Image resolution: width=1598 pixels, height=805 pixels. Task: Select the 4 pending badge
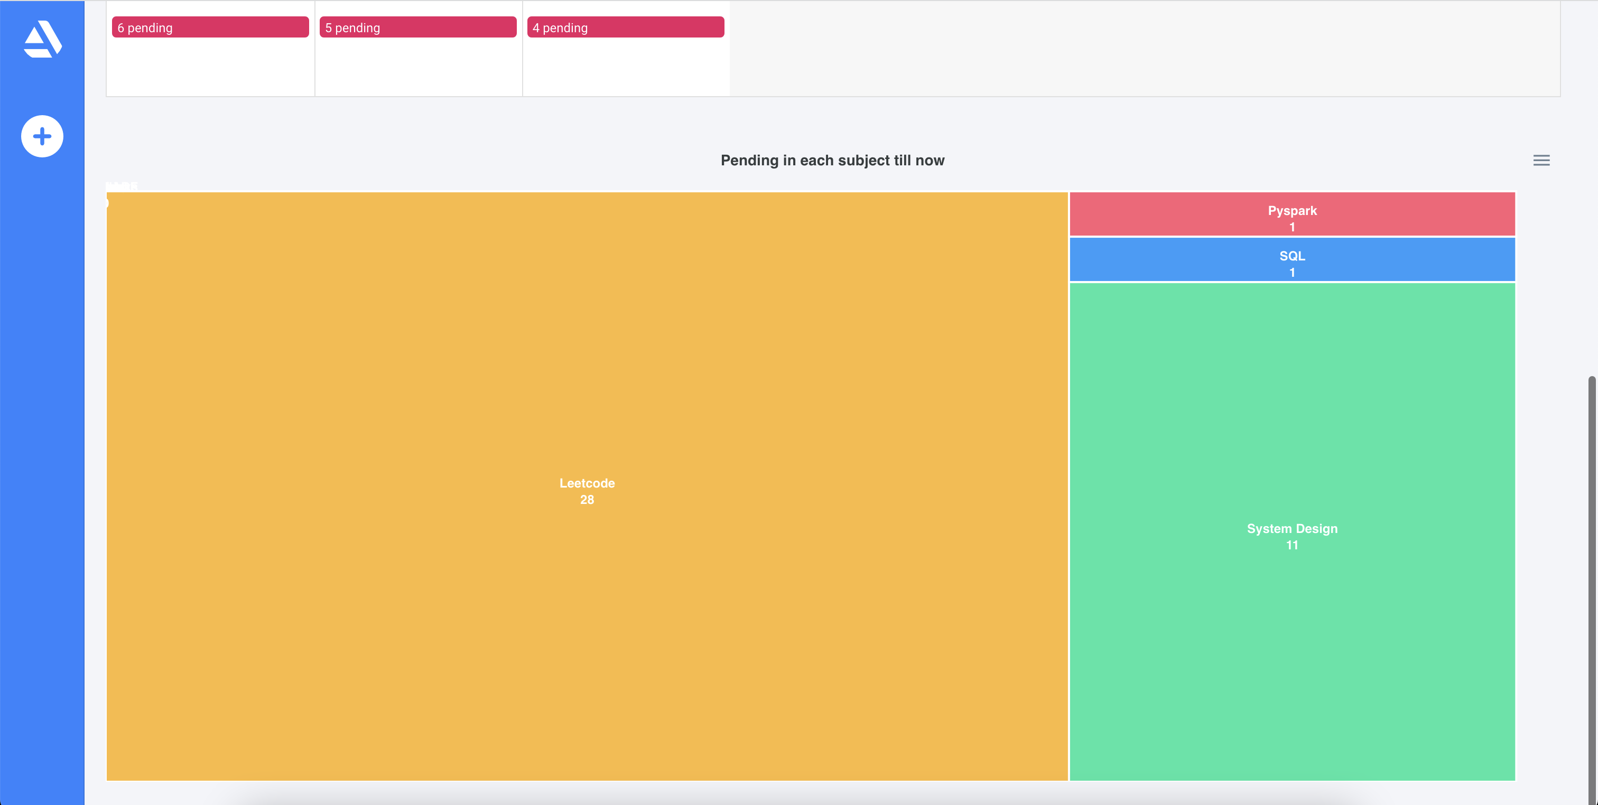pos(625,27)
